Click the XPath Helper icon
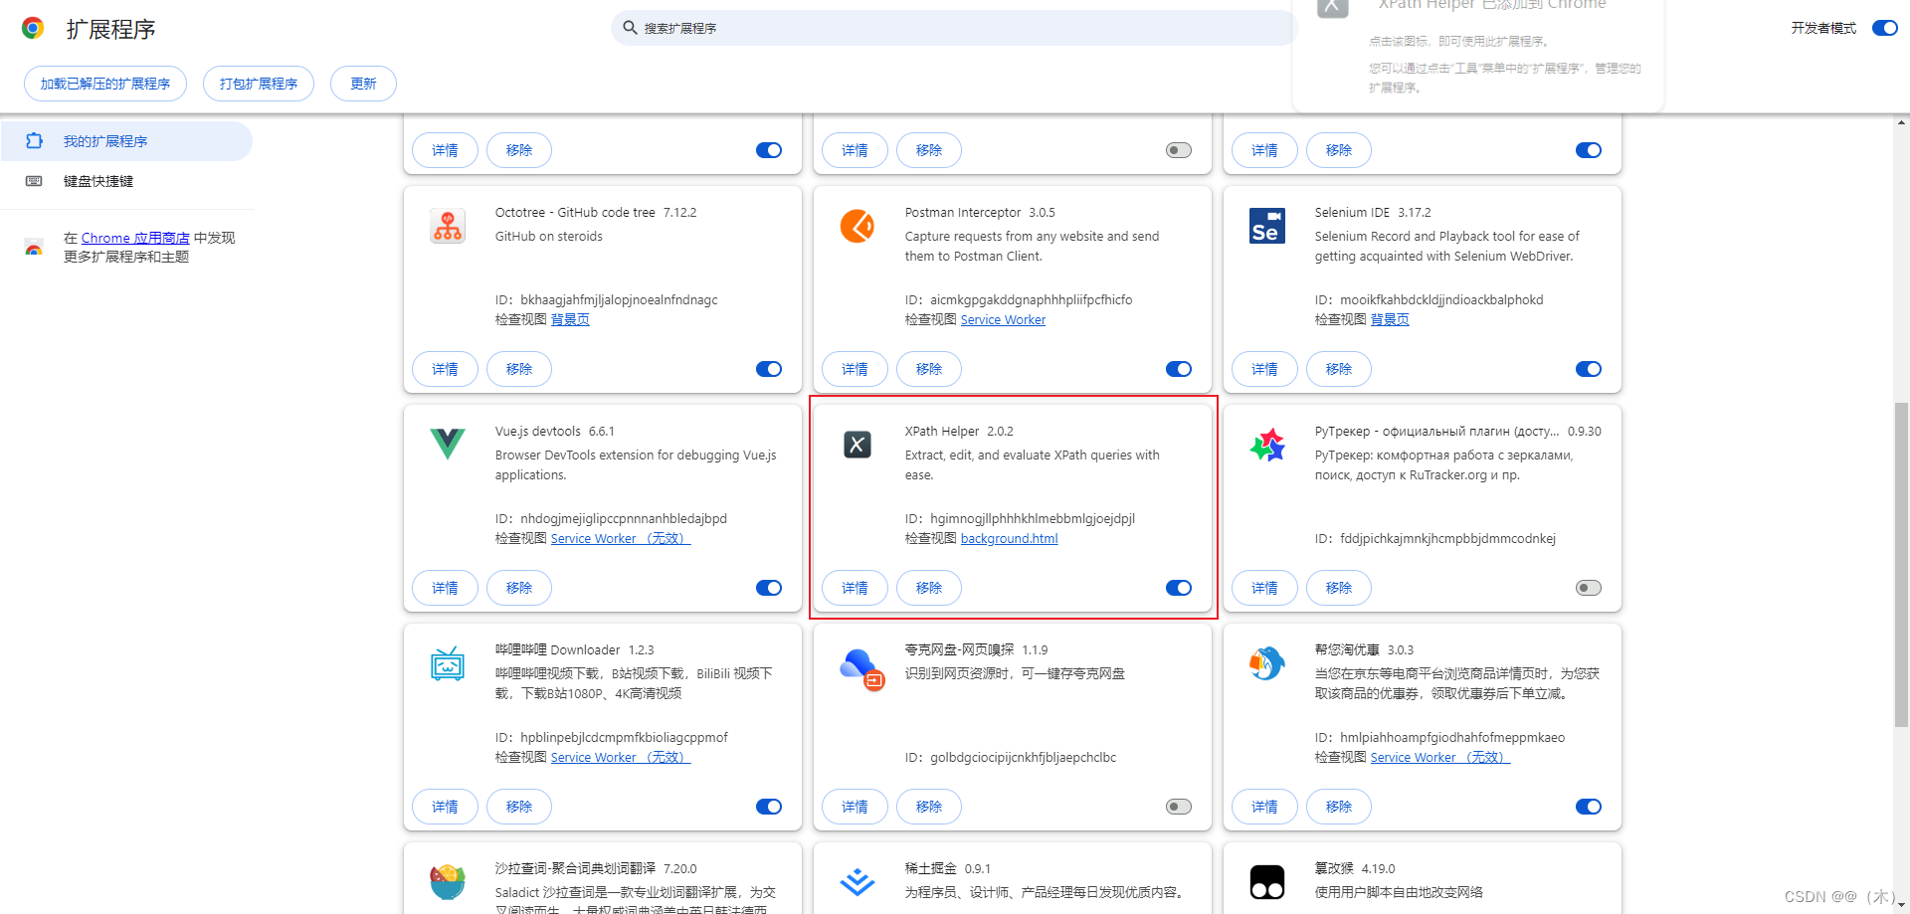This screenshot has height=914, width=1910. click(858, 445)
